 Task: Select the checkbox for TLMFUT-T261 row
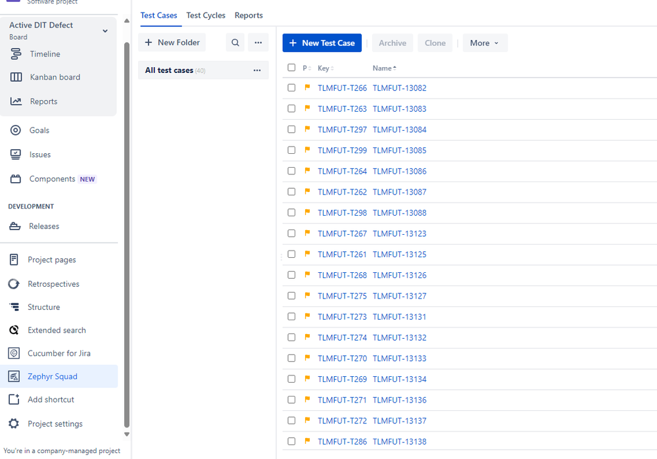(291, 254)
